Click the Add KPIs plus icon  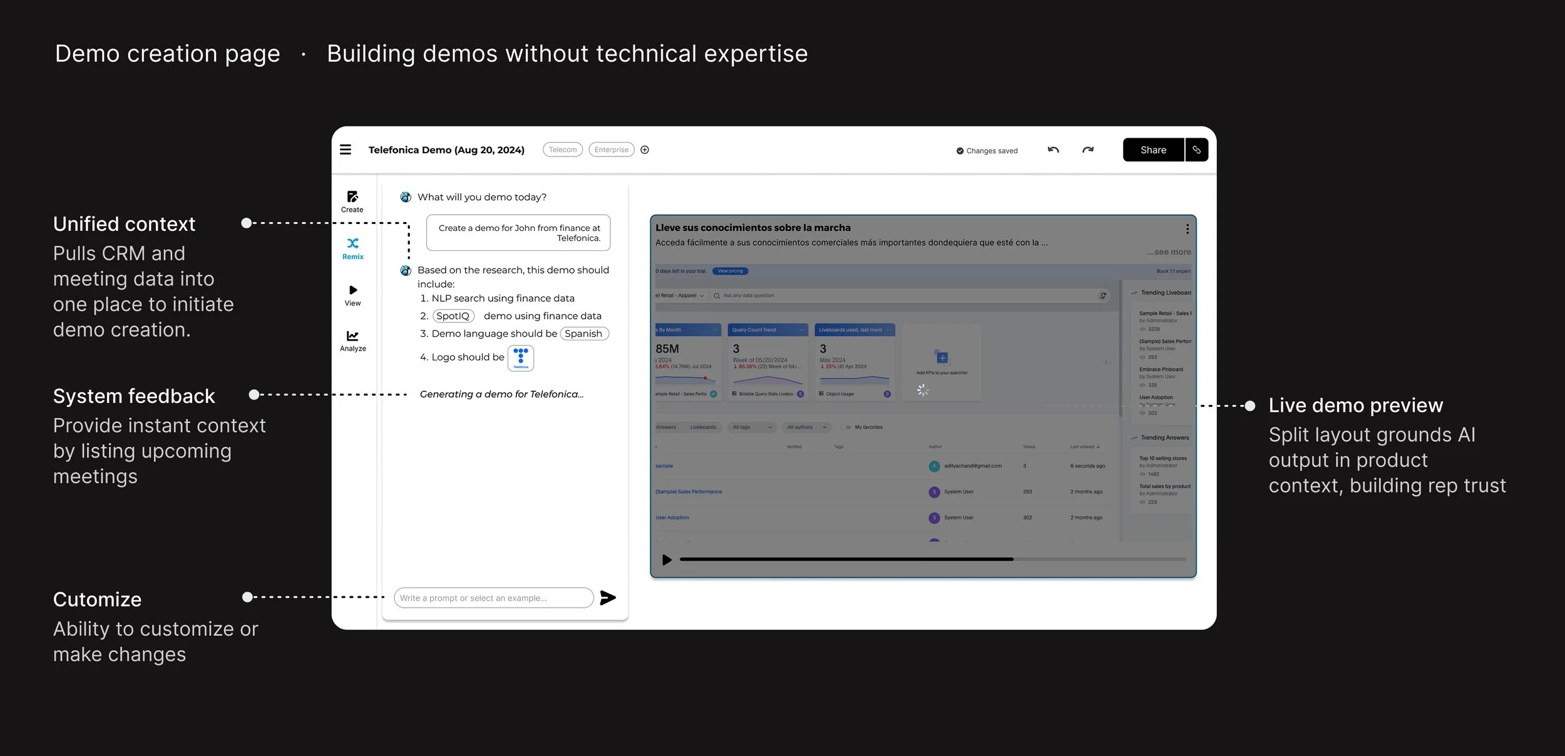click(942, 358)
